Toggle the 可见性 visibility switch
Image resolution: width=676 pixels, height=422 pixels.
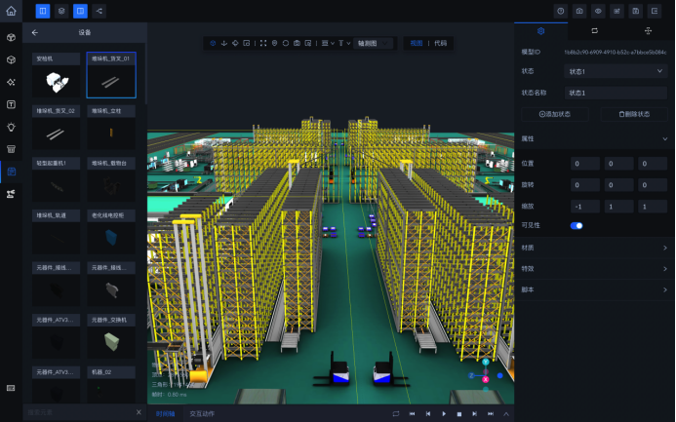[577, 226]
